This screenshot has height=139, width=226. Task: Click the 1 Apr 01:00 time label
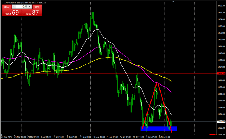[46, 137]
